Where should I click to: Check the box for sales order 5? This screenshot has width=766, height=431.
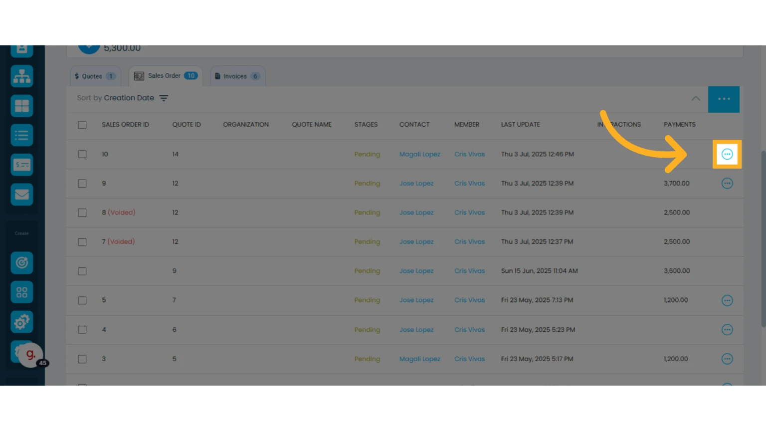(x=82, y=300)
